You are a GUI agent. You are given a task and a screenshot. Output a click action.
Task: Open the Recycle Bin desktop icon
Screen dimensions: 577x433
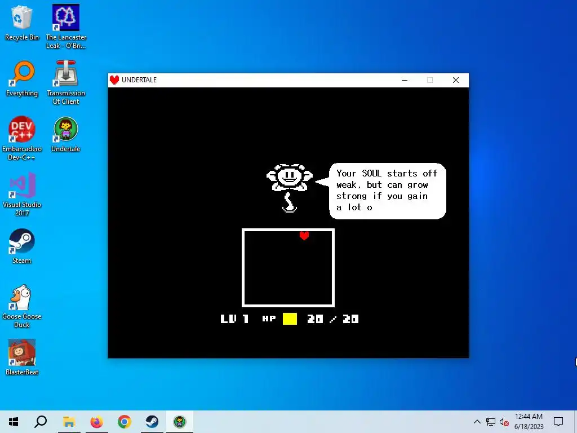22,23
